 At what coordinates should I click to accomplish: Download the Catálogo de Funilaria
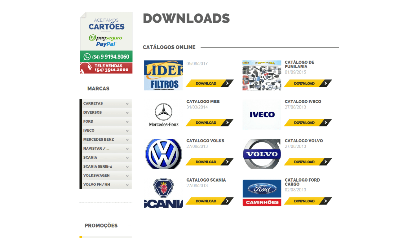click(x=308, y=83)
